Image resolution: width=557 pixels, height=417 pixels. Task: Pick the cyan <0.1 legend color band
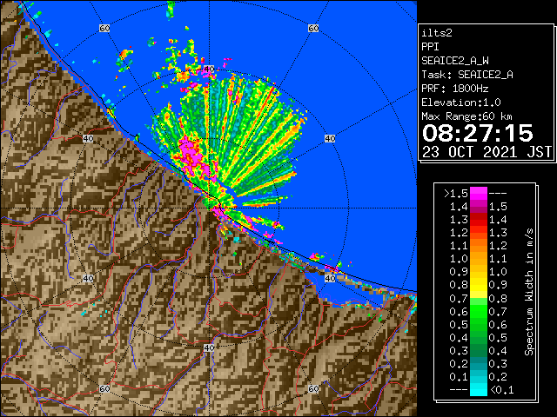pyautogui.click(x=479, y=390)
